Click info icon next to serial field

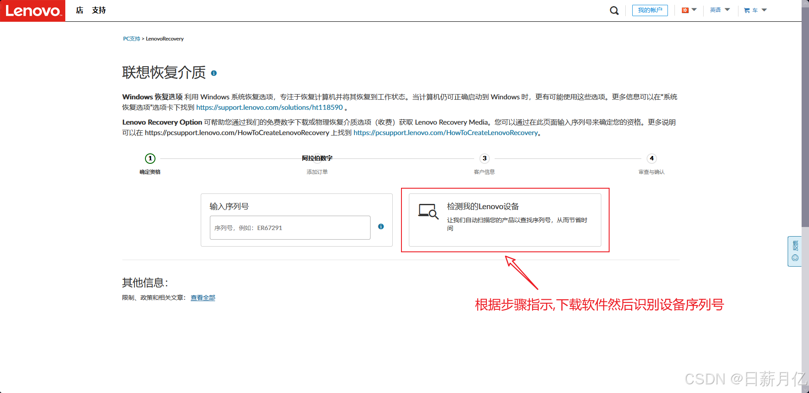(381, 227)
